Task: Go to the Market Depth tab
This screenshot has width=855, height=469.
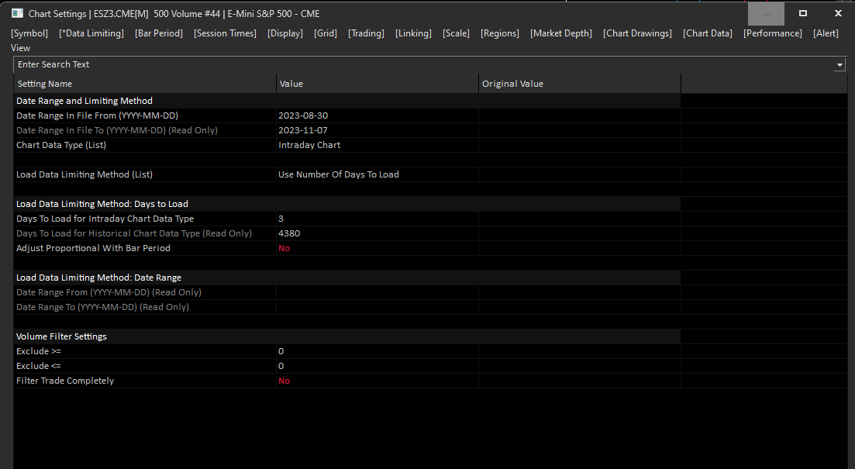Action: (561, 33)
